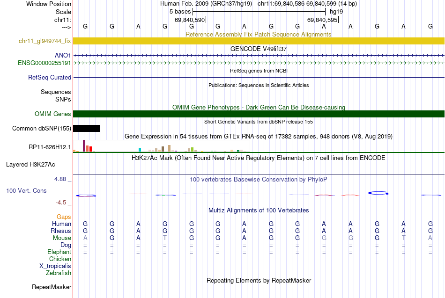Click the Elephant alignment row label
Viewport: 445px width, 298px height.
point(59,252)
